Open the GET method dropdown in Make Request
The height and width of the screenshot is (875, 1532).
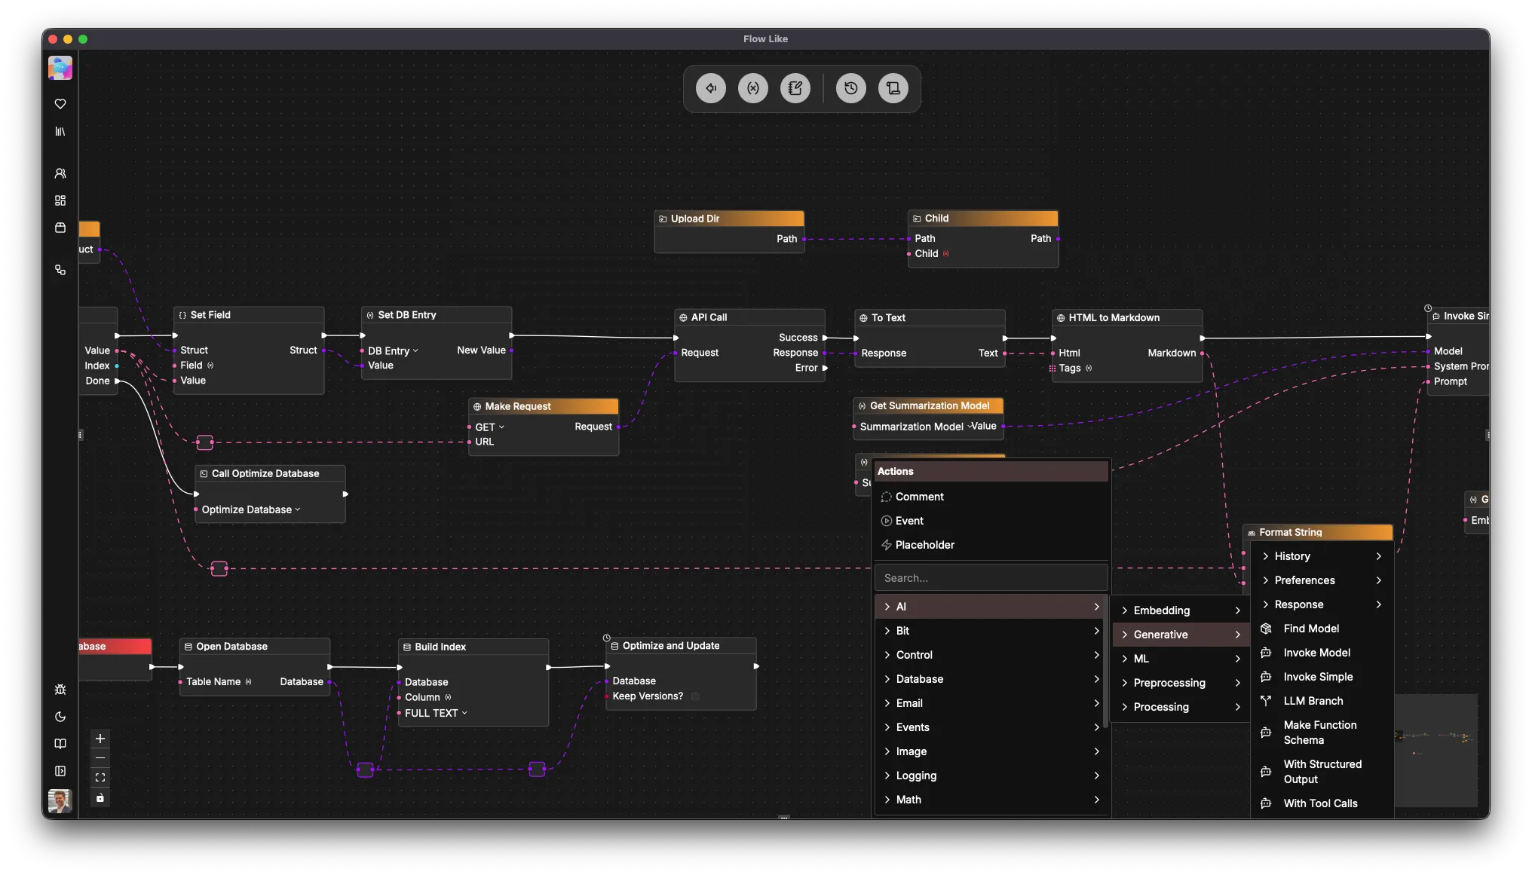point(489,427)
